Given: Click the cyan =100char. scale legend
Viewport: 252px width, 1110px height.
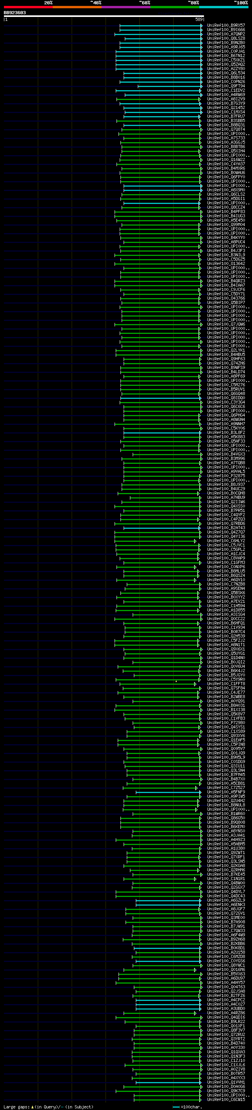Looking at the screenshot, I should [x=187, y=1106].
